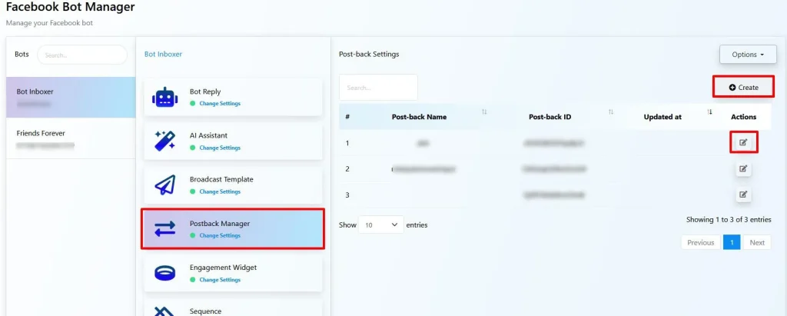The image size is (787, 316).
Task: Open Change Settings under Broadcast Template
Action: click(x=220, y=191)
